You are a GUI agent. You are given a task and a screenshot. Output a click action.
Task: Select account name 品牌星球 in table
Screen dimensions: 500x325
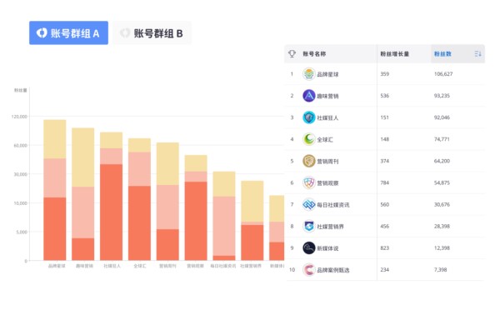coord(327,74)
